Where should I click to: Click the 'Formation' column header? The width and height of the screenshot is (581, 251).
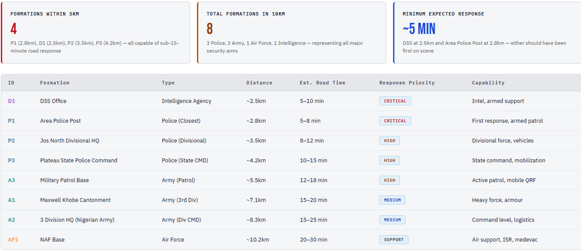55,83
